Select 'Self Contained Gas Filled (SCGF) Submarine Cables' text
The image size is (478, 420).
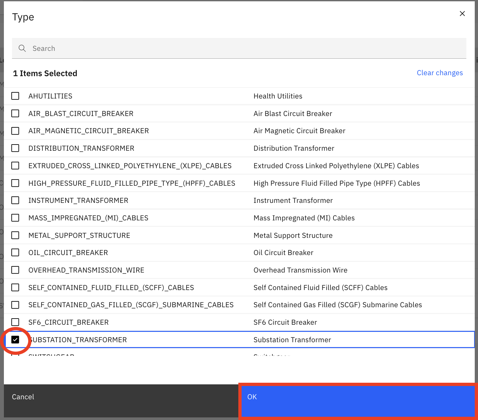click(338, 305)
